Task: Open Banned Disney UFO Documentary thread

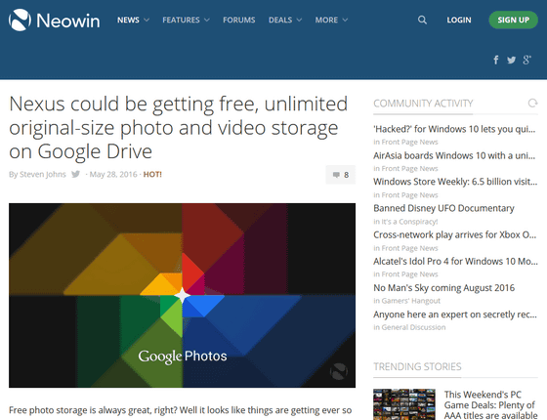Action: click(x=443, y=208)
